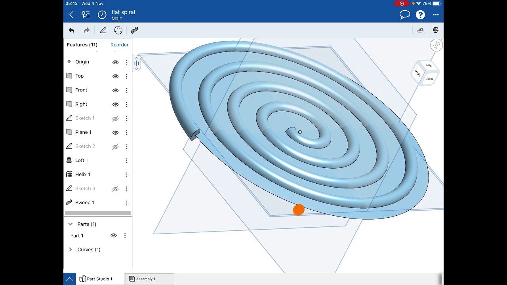
Task: Open the Sweep 1 row three-dot menu
Action: [x=127, y=203]
